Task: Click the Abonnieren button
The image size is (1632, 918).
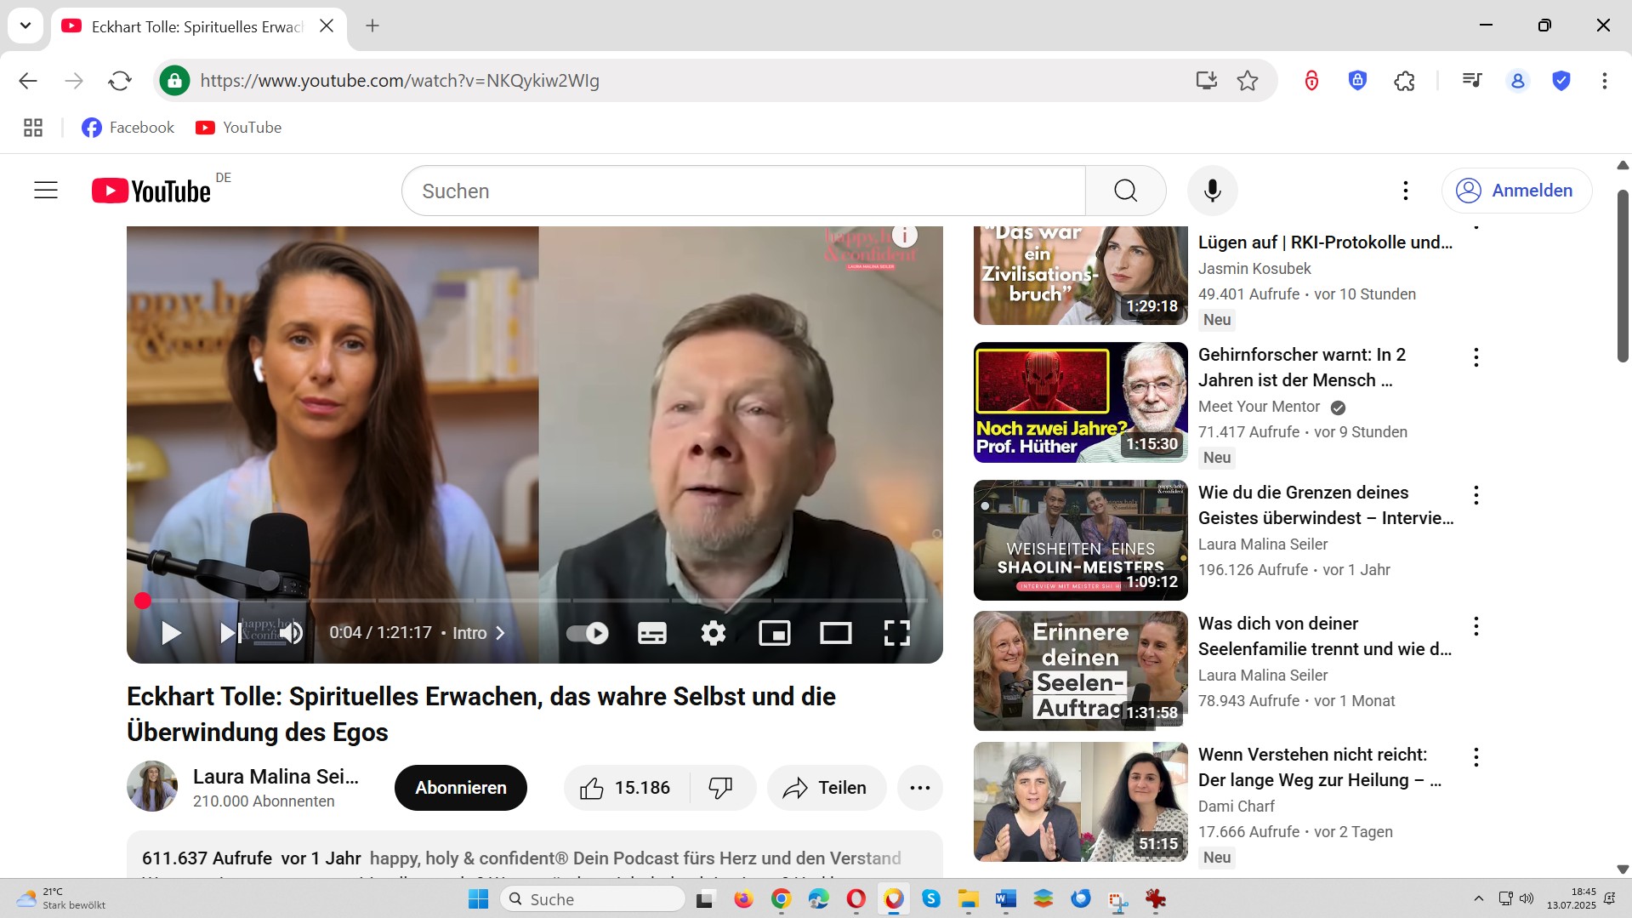Action: click(460, 788)
